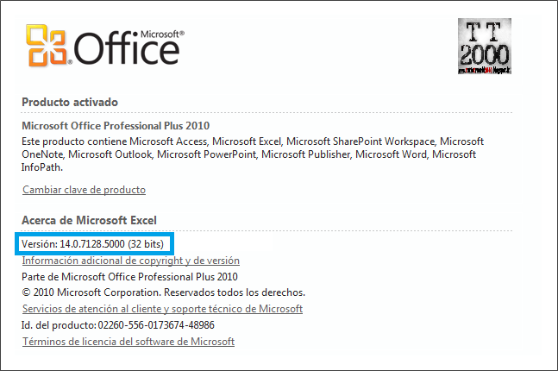Click the 2010 Microsoft Corporation copyright line
Screen dimensions: 558x371
coord(163,292)
